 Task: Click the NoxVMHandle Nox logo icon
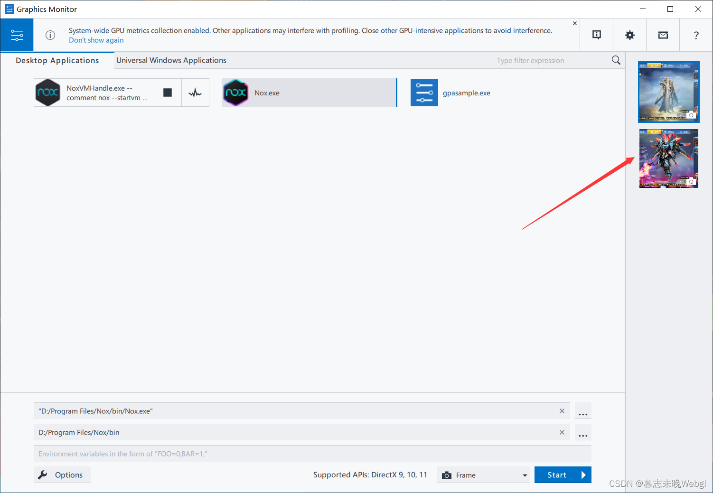point(48,93)
